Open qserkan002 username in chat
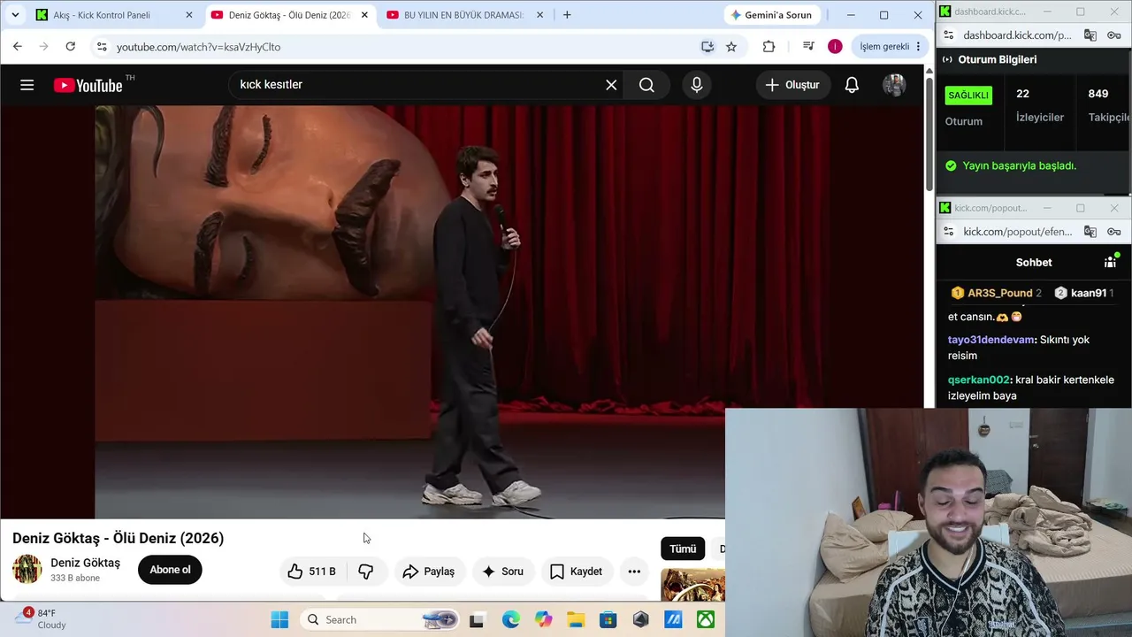The width and height of the screenshot is (1132, 637). click(979, 380)
